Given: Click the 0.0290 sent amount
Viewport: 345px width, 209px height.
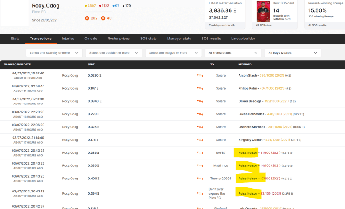Looking at the screenshot, I should click(94, 76).
